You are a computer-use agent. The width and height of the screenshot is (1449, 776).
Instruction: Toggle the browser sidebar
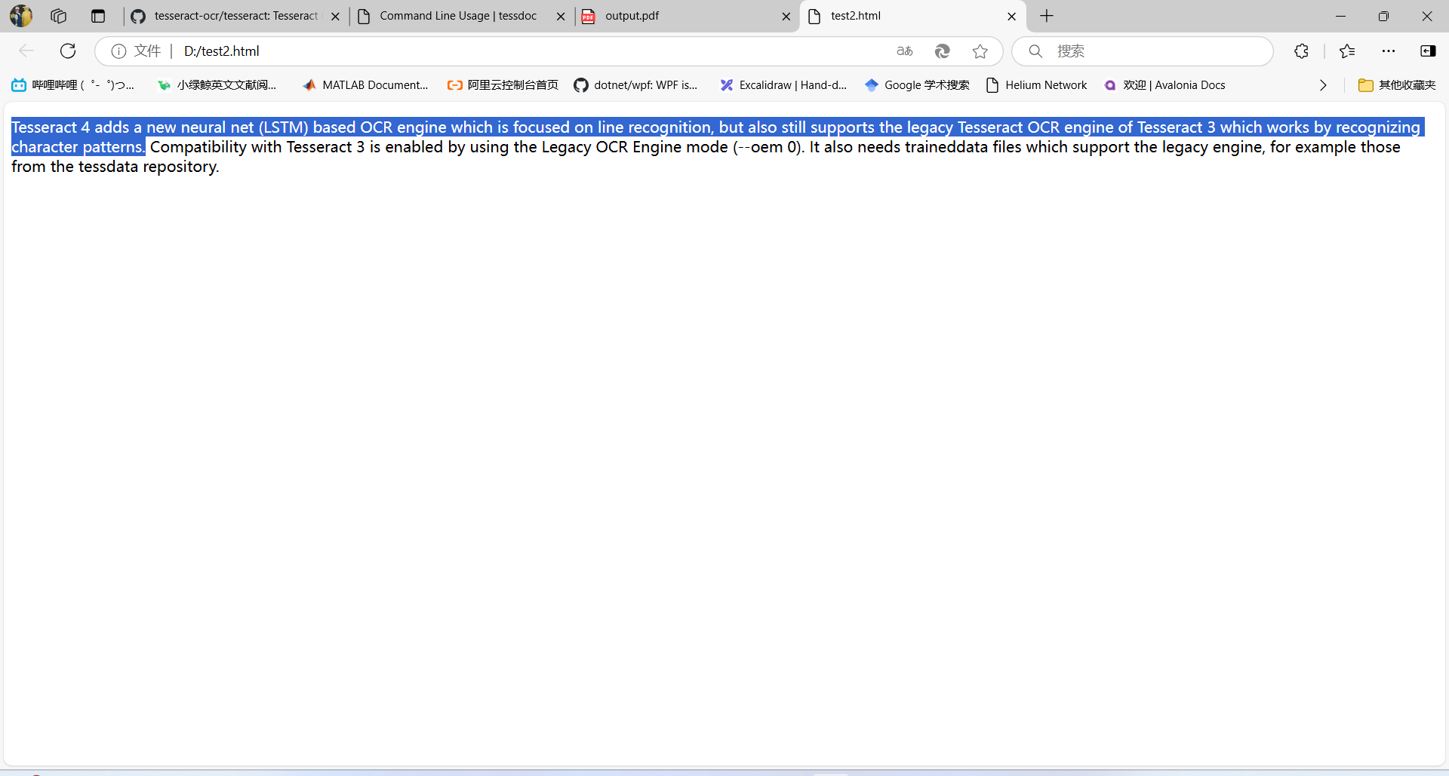point(1428,51)
